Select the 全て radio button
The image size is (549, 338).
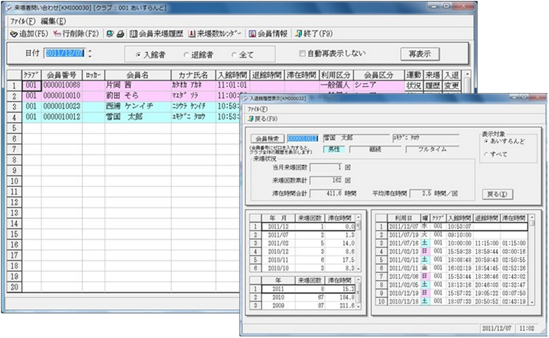(x=242, y=55)
